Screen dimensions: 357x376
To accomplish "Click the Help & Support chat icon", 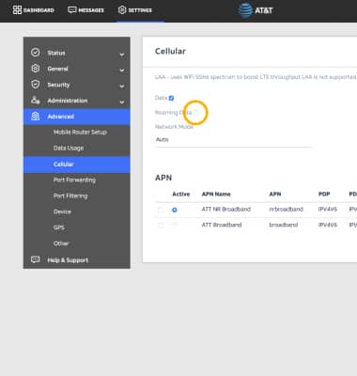I will (x=36, y=259).
